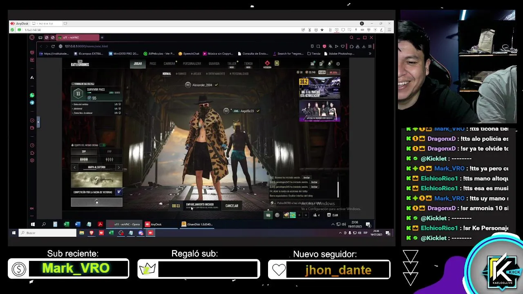Invite Stovexs with Invitar button
The height and width of the screenshot is (294, 523).
(x=306, y=178)
